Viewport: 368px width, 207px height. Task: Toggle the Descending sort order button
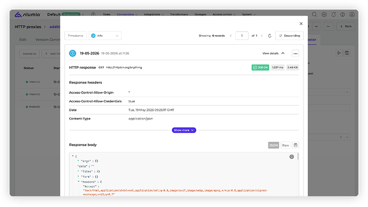[290, 36]
